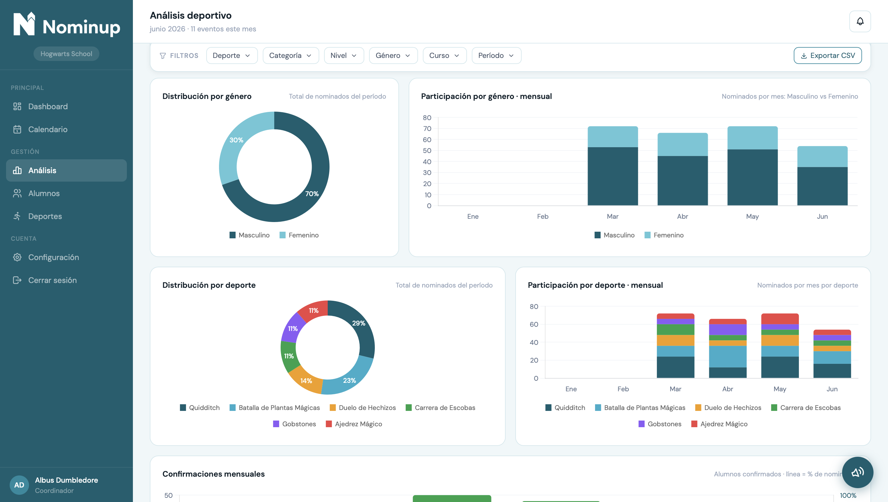Click the Análisis deportivo page title
This screenshot has width=888, height=502.
click(191, 15)
